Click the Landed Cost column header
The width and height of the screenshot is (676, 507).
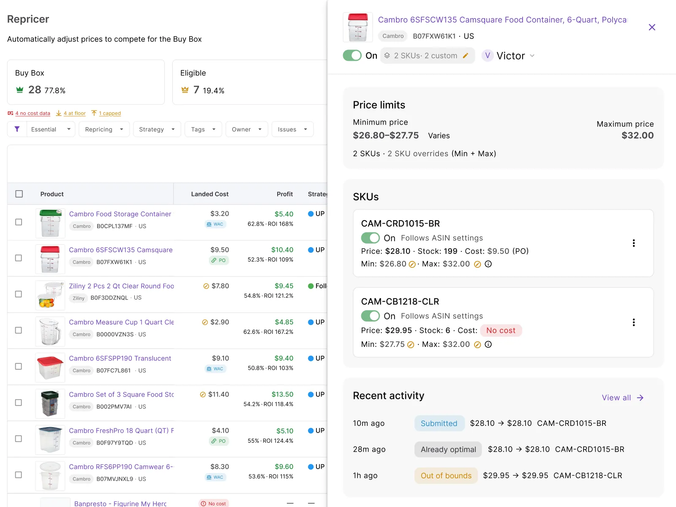[210, 194]
